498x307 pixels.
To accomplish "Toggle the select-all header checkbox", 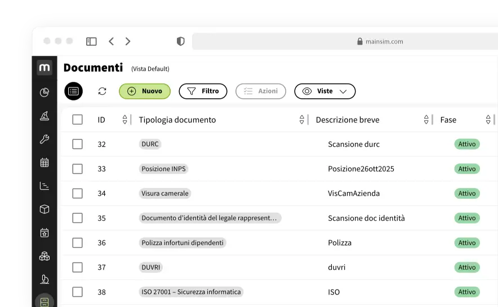I will tap(78, 120).
